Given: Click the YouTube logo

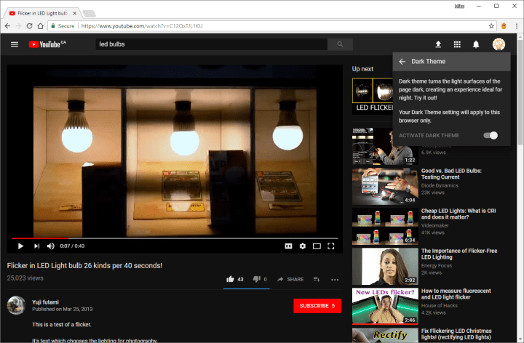Looking at the screenshot, I should (47, 44).
